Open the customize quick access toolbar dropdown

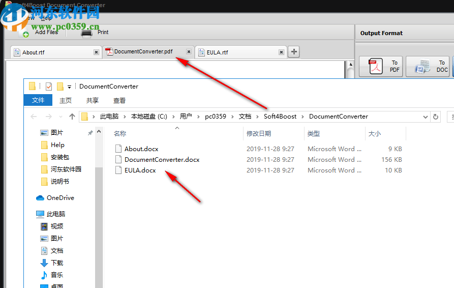[x=69, y=87]
